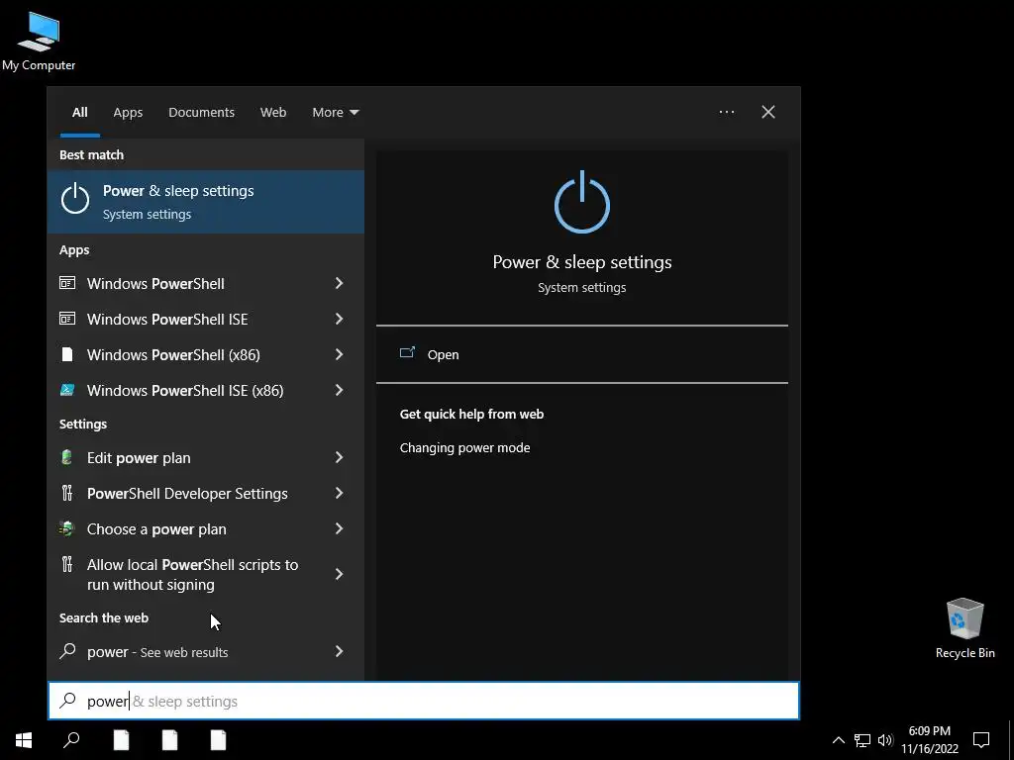Expand Windows PowerShell (x86) arrow
Viewport: 1014px width, 760px height.
tap(339, 354)
